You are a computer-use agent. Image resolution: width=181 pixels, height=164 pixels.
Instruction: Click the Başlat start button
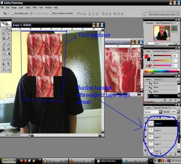(9, 161)
